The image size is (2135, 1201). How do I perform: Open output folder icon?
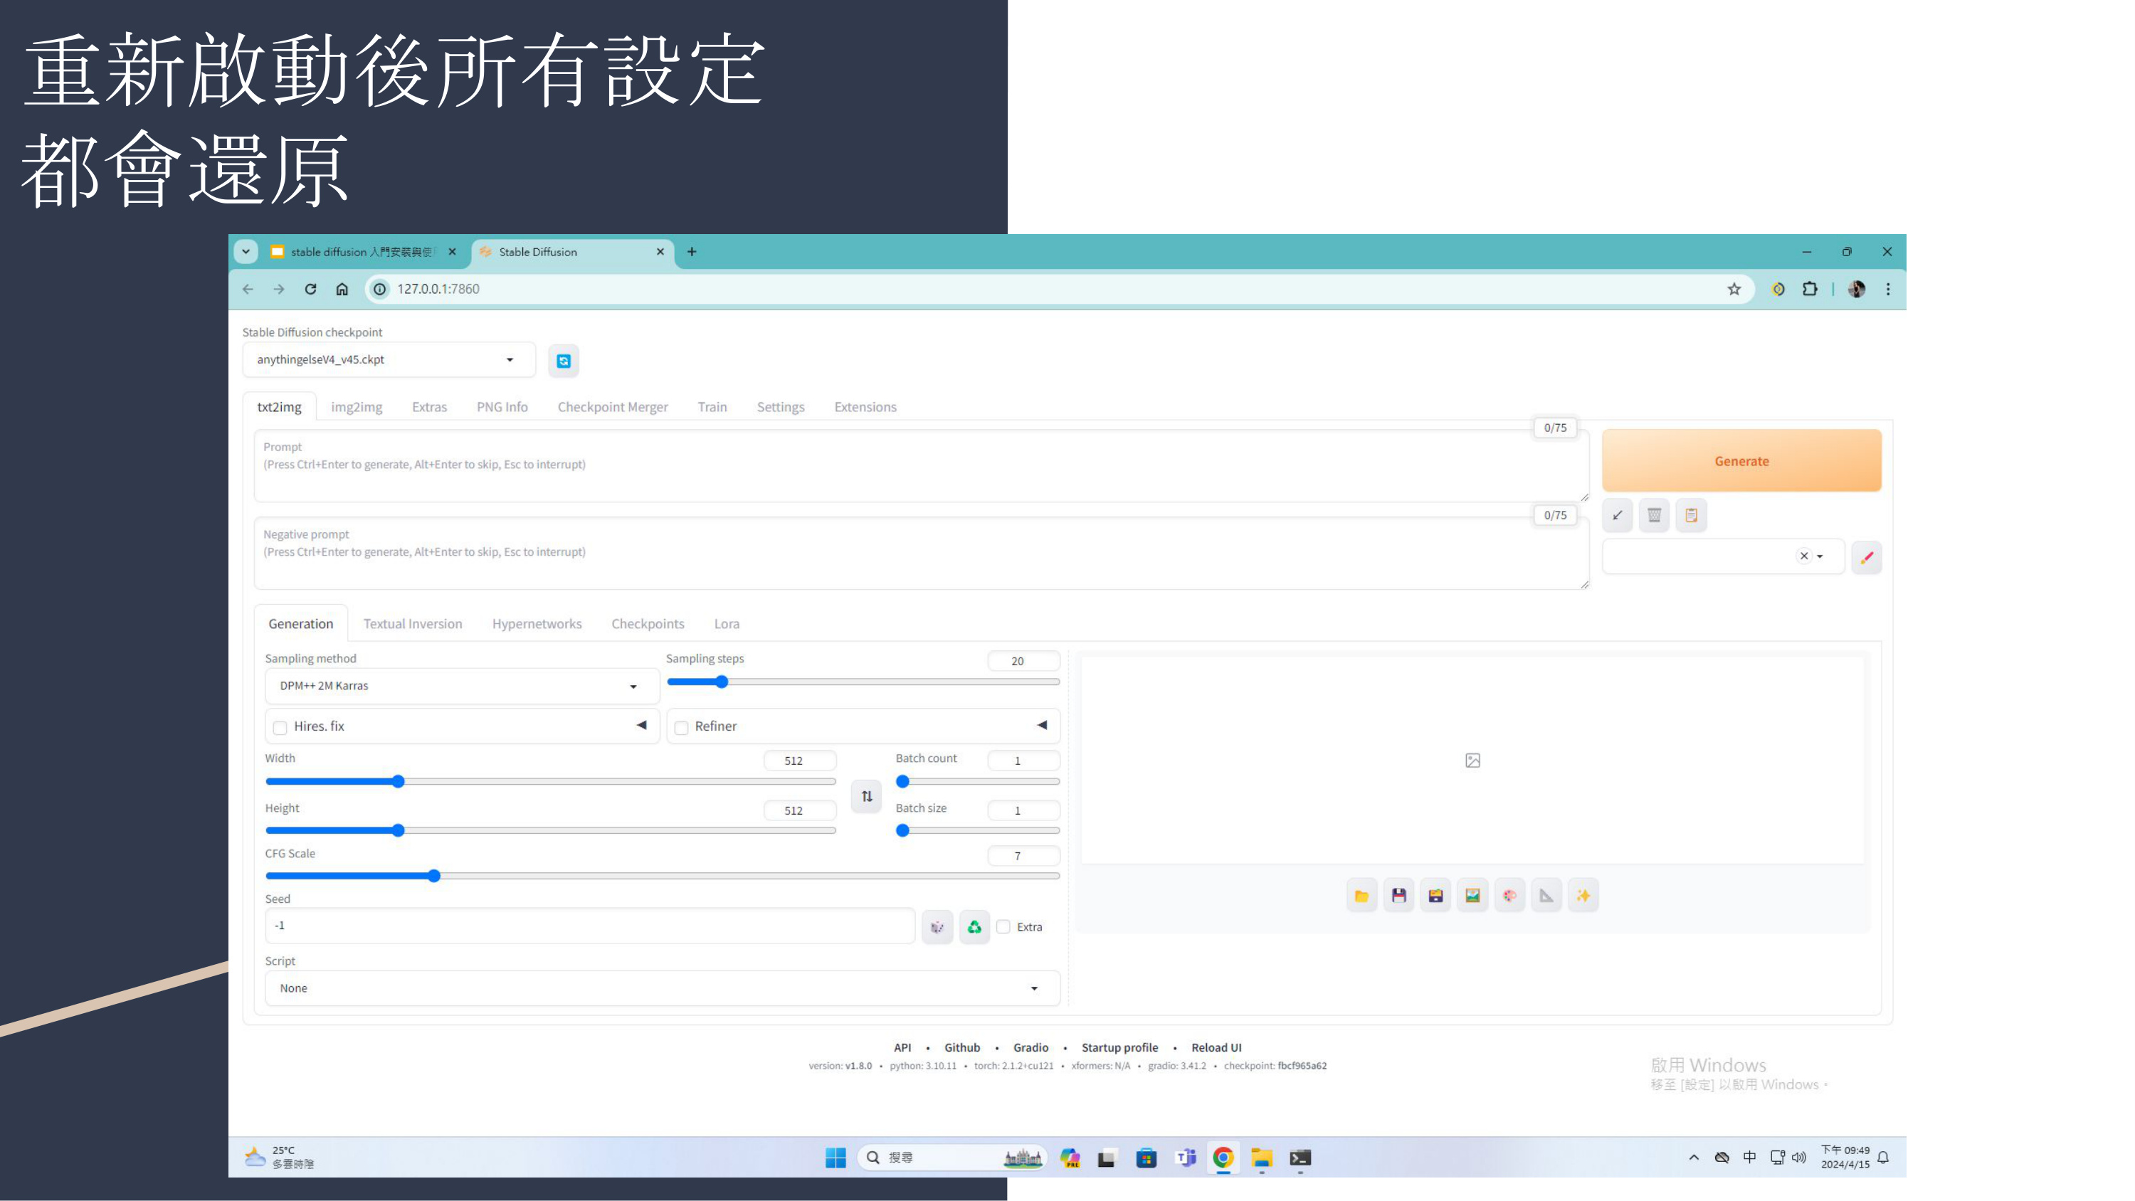[x=1361, y=895]
